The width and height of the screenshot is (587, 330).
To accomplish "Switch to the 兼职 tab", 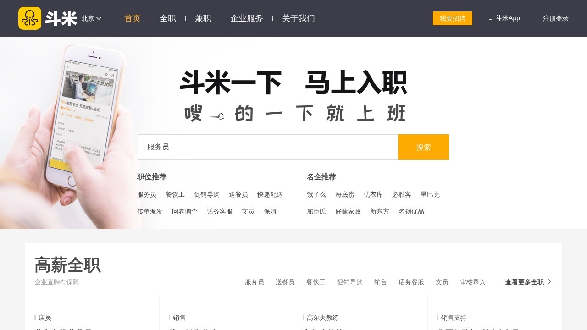I will [x=203, y=18].
